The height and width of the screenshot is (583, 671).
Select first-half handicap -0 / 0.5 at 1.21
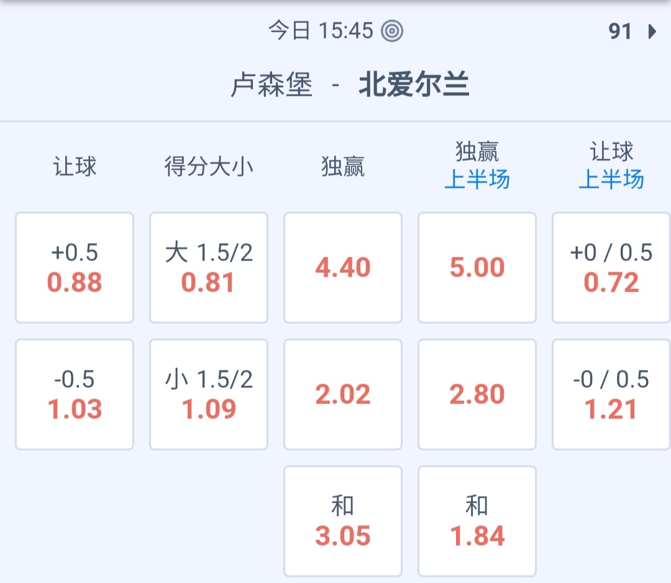(611, 395)
